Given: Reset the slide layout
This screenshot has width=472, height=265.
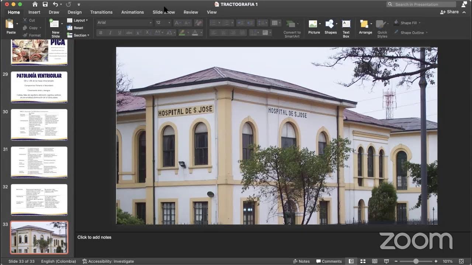Looking at the screenshot, I should click(x=75, y=28).
